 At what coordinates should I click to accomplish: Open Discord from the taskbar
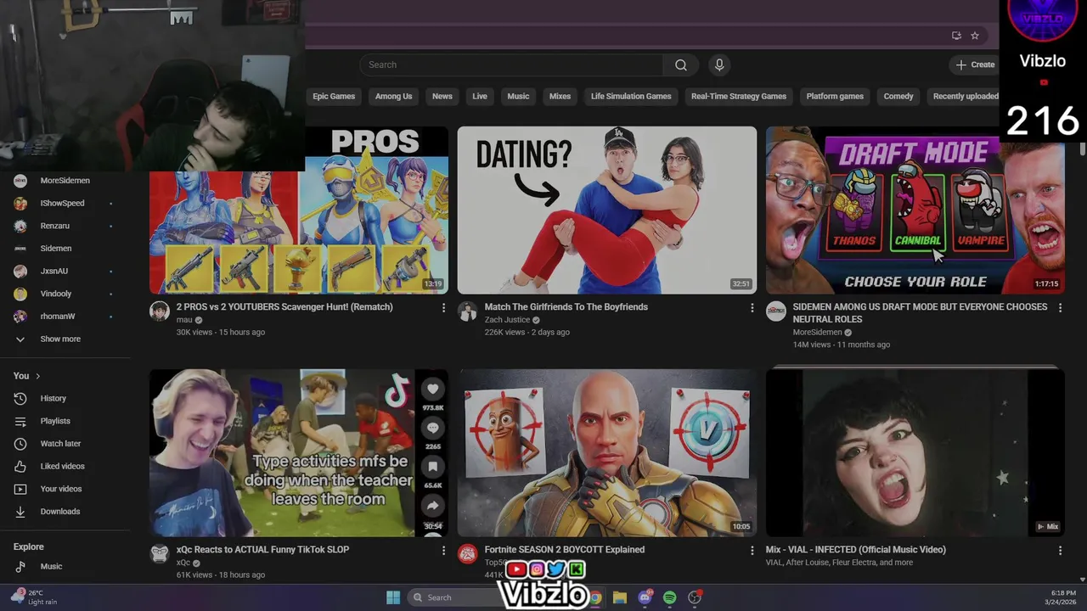tap(645, 597)
